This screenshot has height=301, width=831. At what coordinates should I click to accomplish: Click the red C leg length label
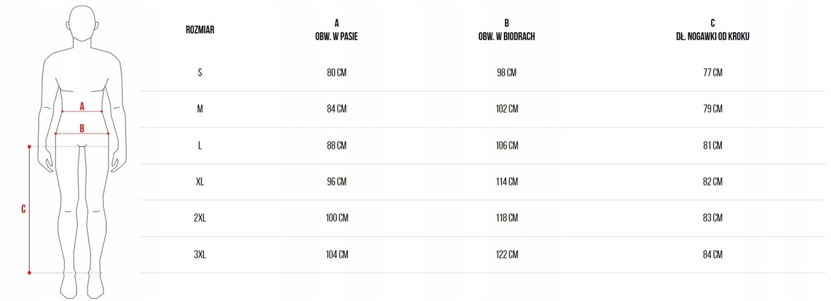pyautogui.click(x=24, y=209)
